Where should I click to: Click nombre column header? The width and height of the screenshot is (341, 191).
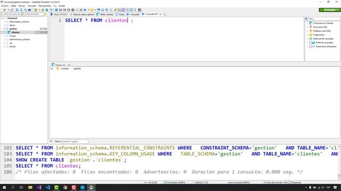point(65,68)
